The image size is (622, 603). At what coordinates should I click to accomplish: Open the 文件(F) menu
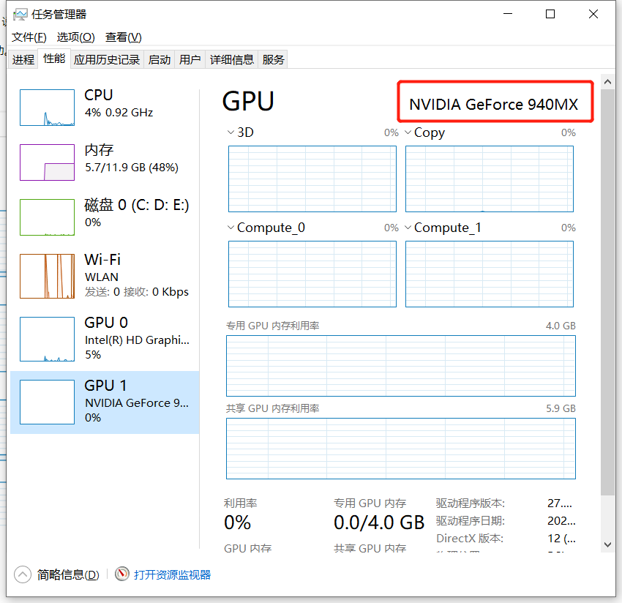(x=29, y=37)
